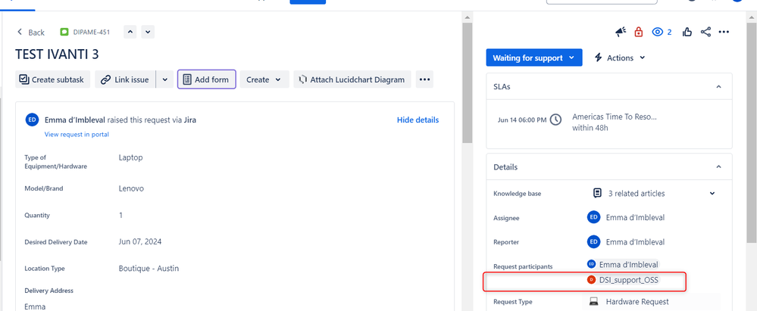Click the Laptop equipment type value
757x311 pixels.
(131, 157)
